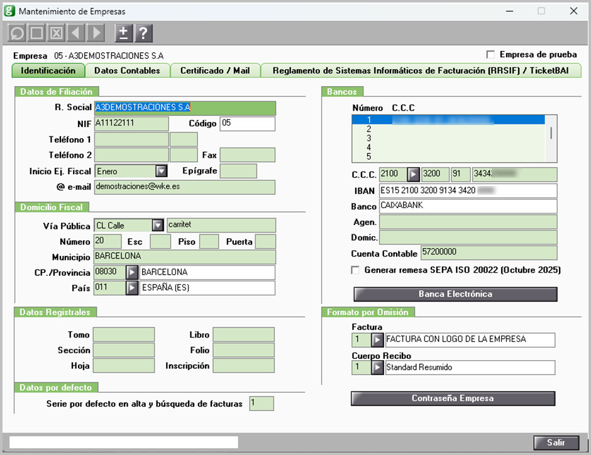Focus the e-mail input field
This screenshot has height=455, width=591.
coord(185,187)
